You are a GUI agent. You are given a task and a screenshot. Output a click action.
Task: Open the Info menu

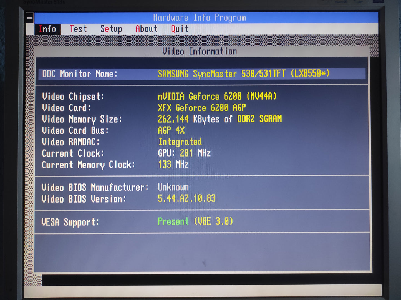click(47, 29)
